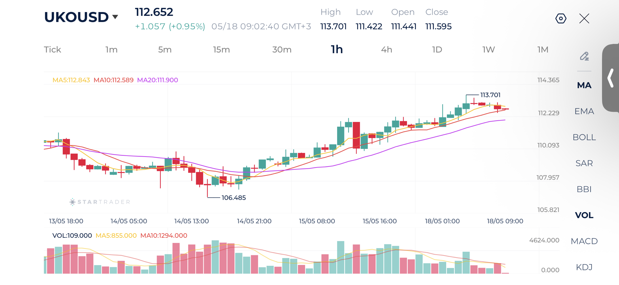Show the MACD sub-chart

tap(584, 241)
